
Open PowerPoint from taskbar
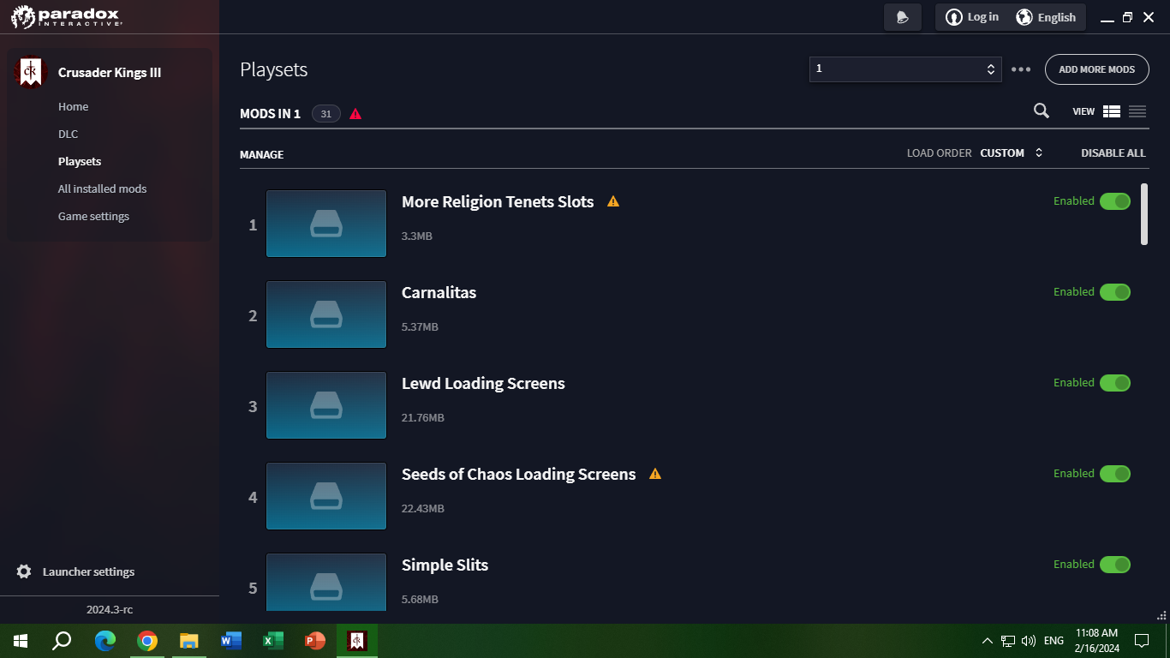[315, 641]
